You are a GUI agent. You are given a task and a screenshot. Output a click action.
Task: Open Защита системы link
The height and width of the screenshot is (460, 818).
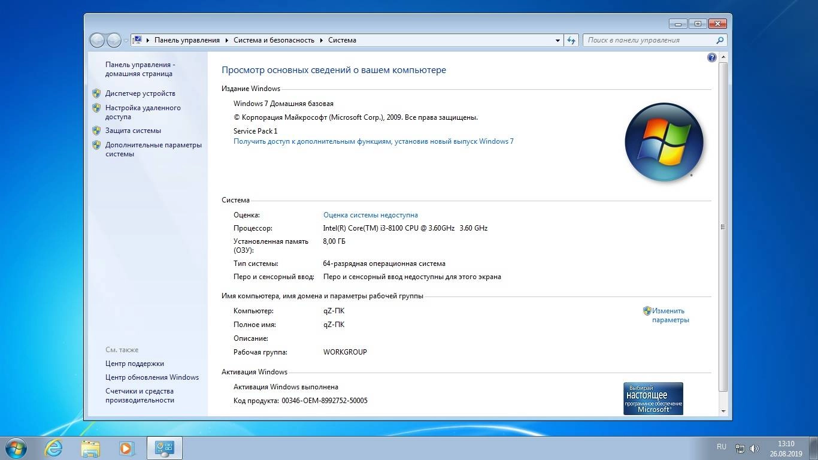tap(133, 131)
